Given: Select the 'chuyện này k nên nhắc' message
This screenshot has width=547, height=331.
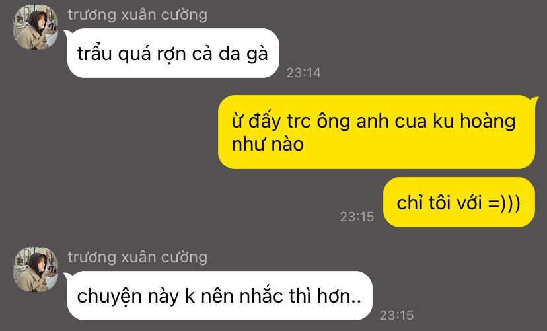Looking at the screenshot, I should click(x=219, y=296).
